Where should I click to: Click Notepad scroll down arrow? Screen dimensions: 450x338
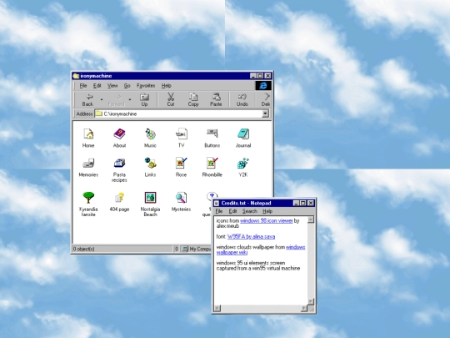click(311, 301)
